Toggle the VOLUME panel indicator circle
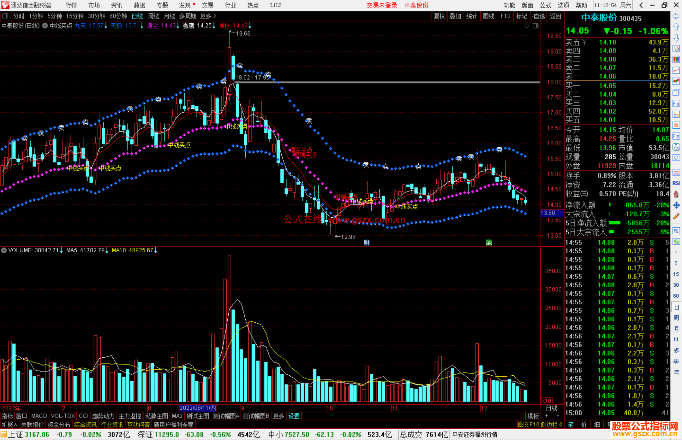The height and width of the screenshot is (440, 682). point(4,250)
